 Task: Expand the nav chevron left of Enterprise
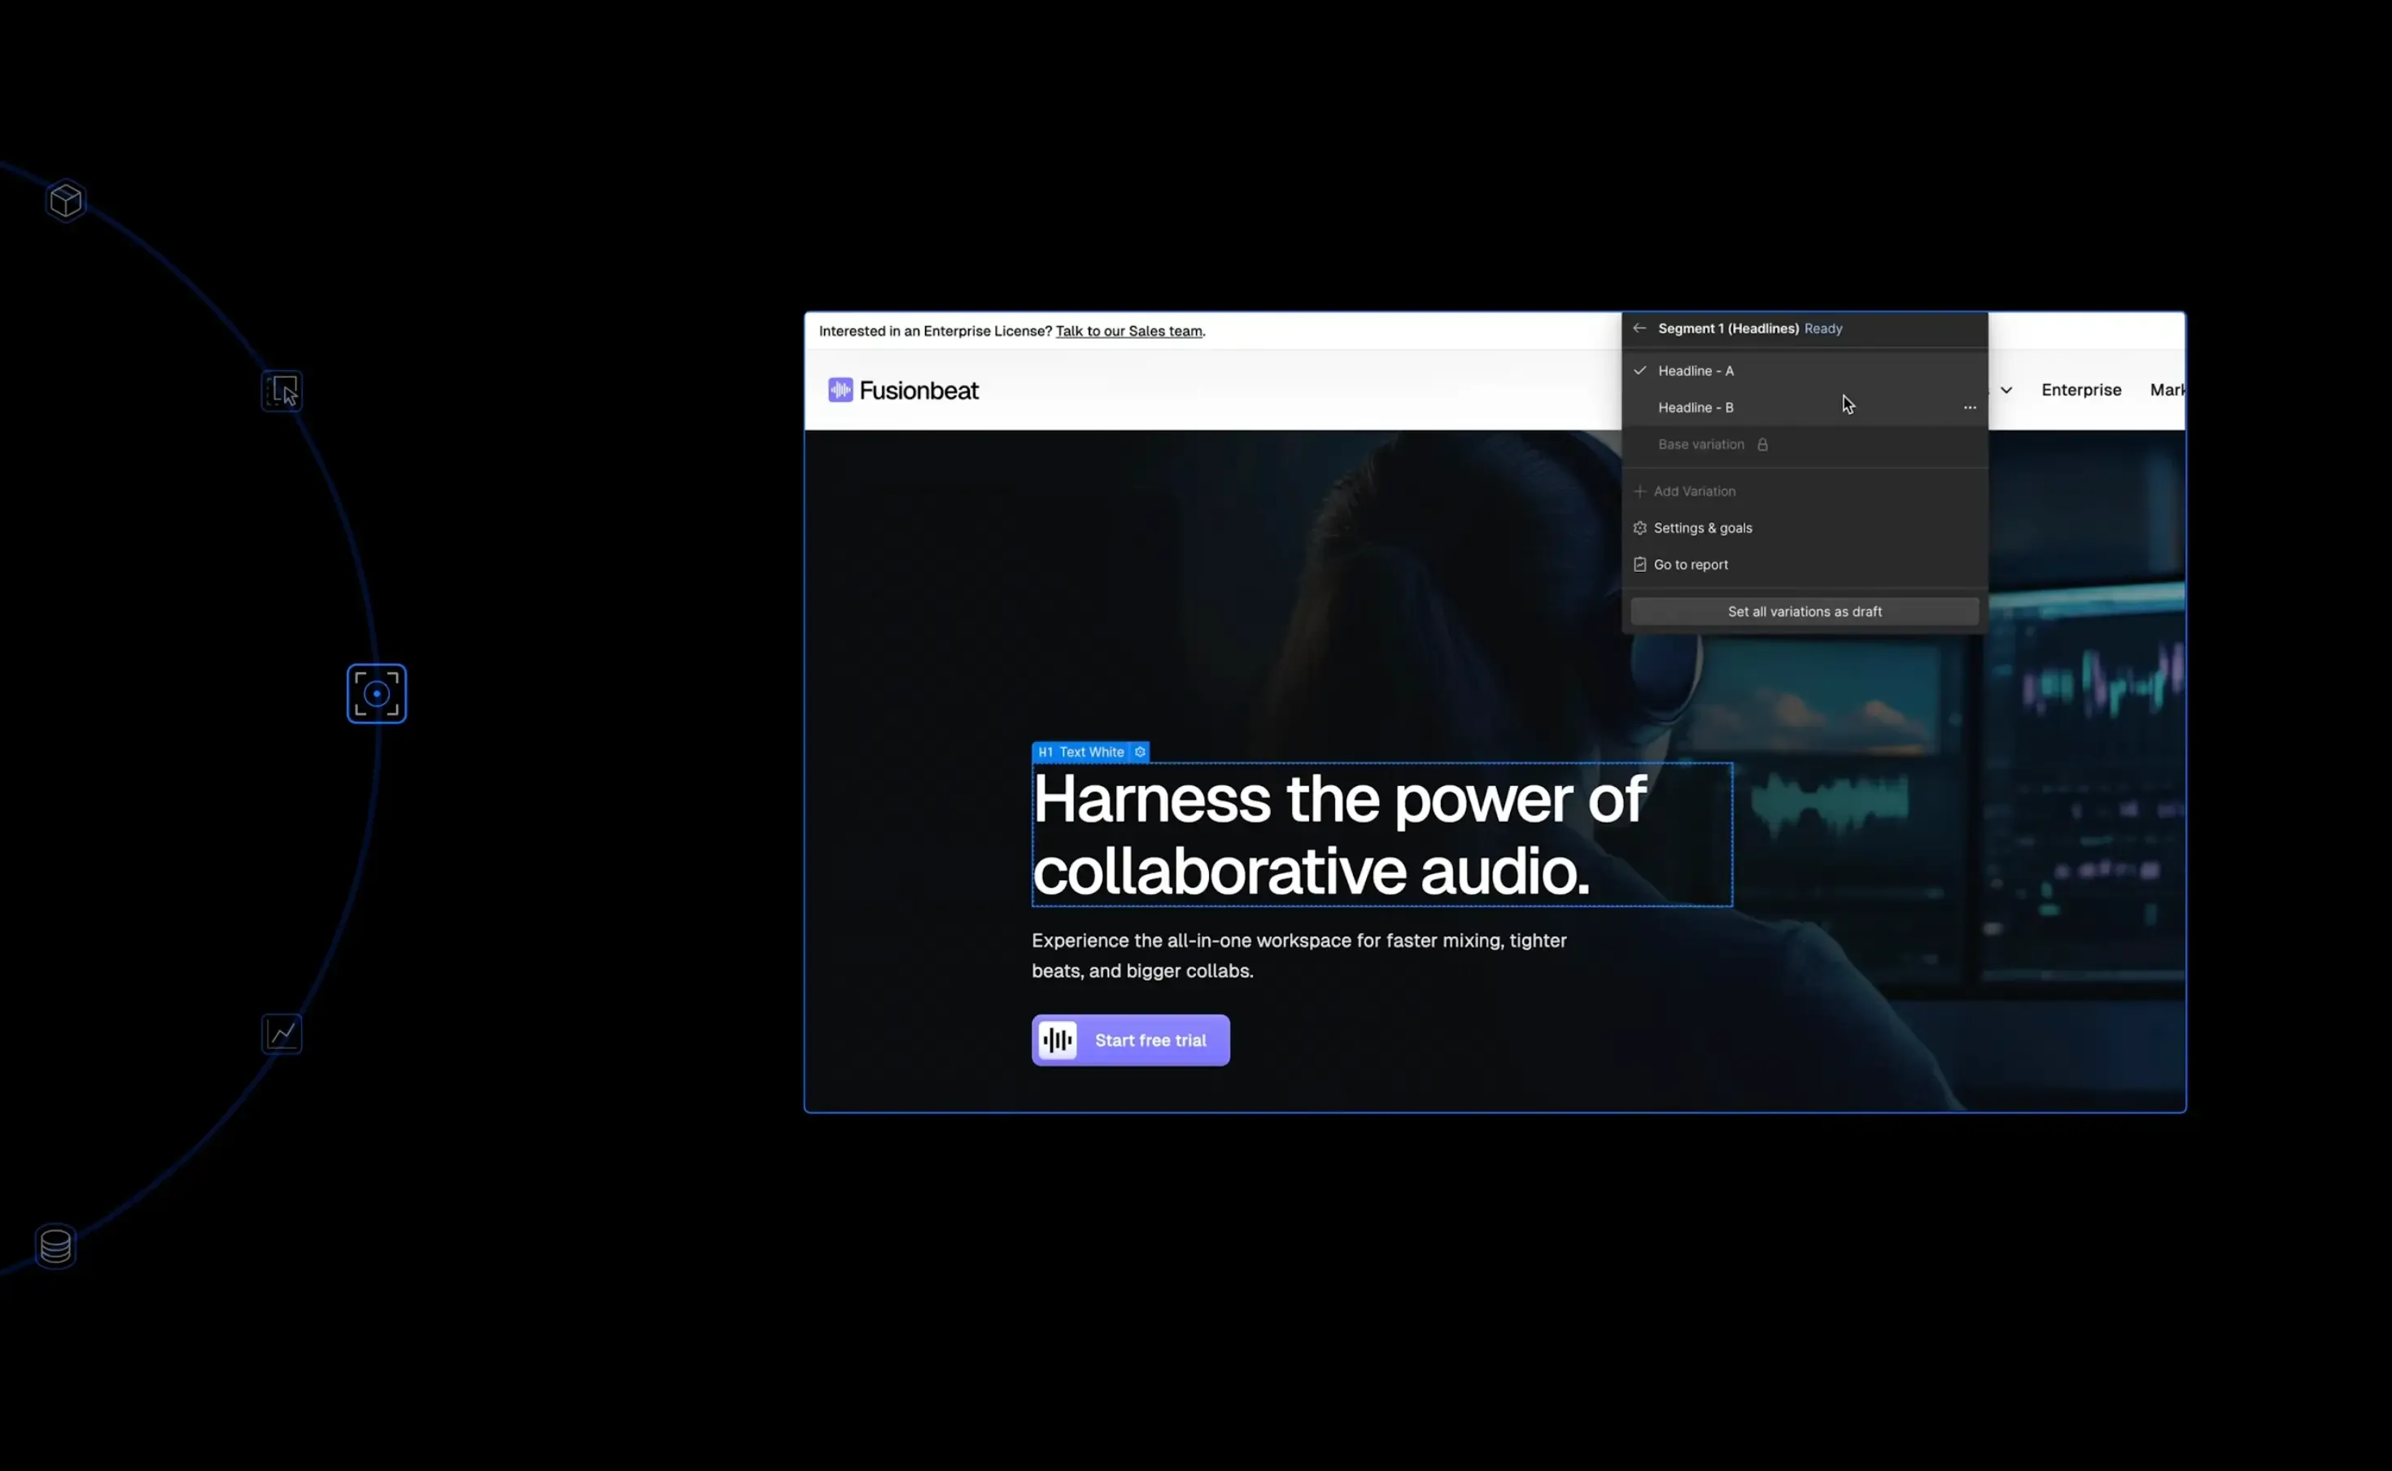pos(2006,391)
